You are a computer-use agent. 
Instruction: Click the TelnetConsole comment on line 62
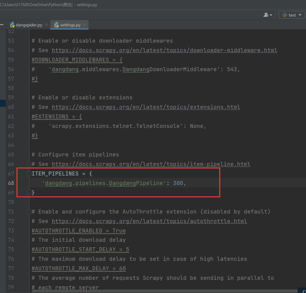click(119, 126)
